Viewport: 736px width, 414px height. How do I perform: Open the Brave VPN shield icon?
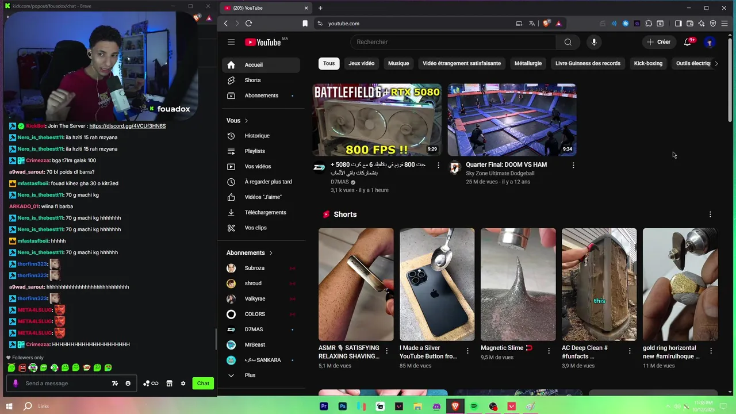(713, 24)
